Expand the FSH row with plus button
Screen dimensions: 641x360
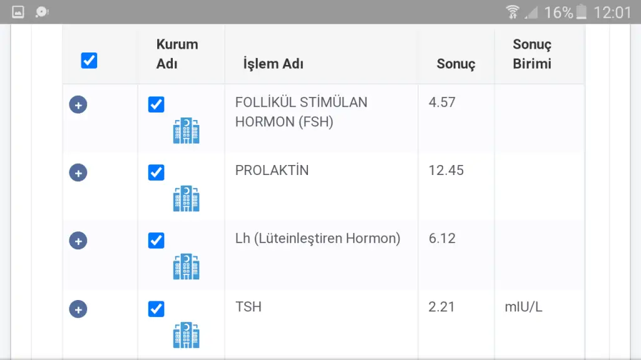[78, 105]
